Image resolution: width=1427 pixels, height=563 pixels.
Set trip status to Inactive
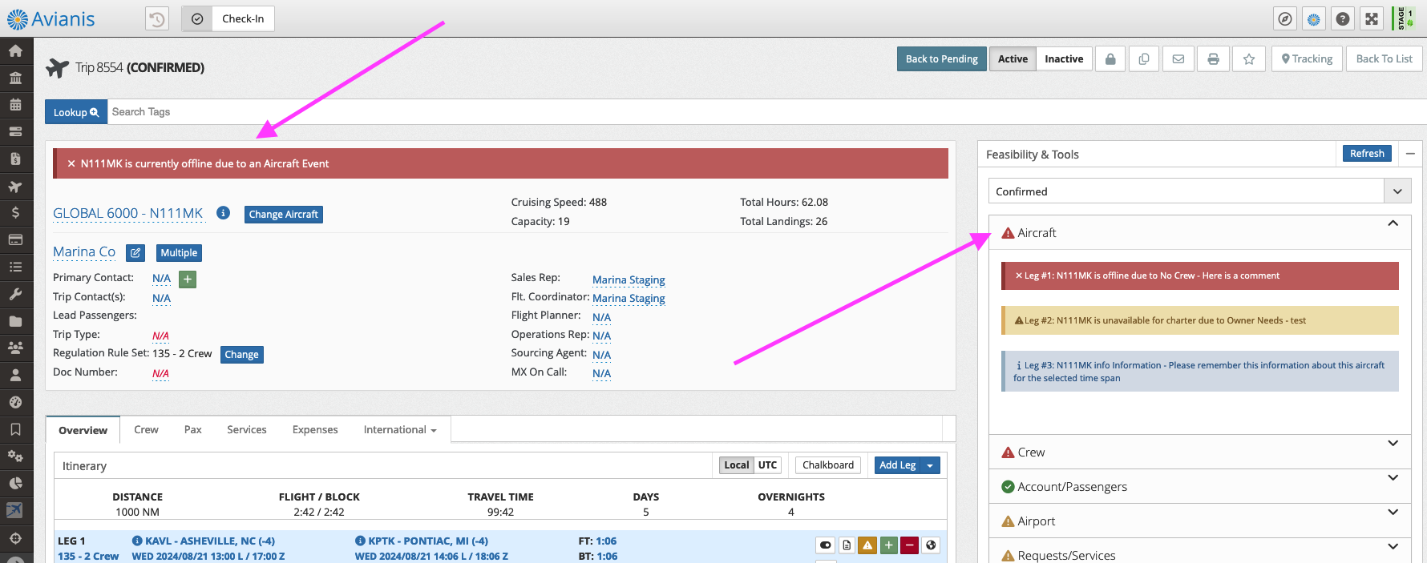click(1064, 58)
